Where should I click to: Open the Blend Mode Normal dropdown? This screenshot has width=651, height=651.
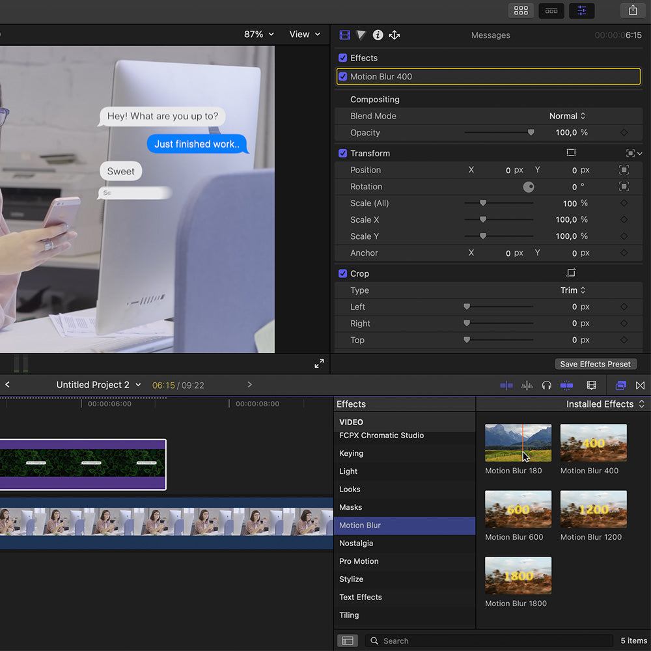coord(567,116)
